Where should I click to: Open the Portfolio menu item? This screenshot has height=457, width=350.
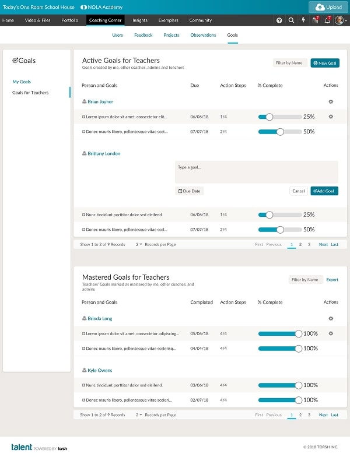(70, 20)
